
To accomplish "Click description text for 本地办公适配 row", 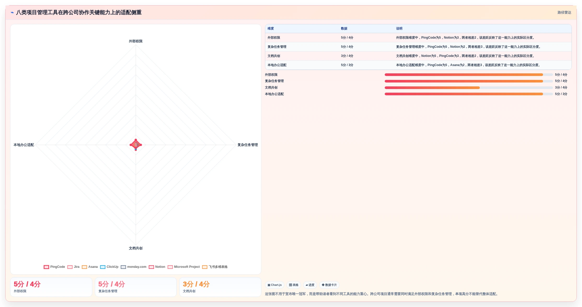I will 469,65.
